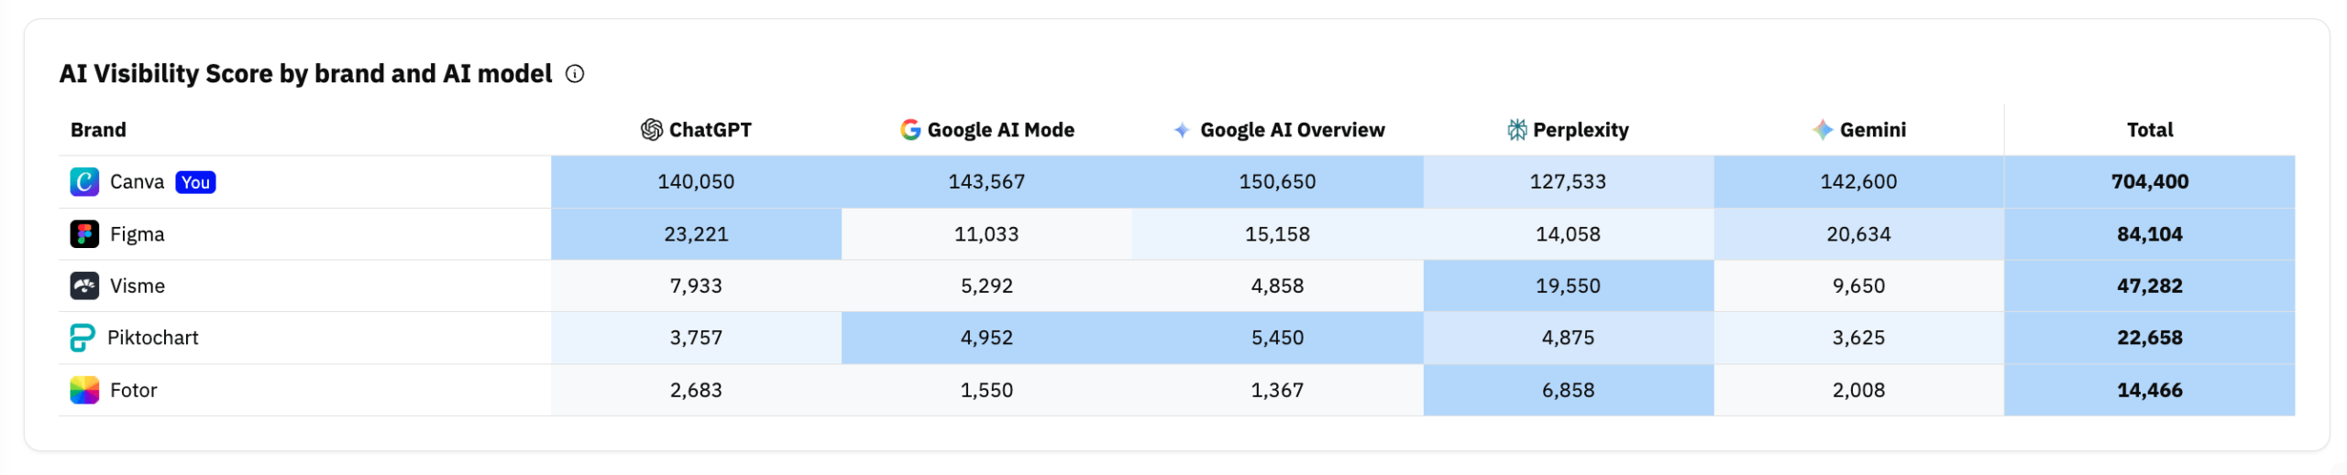Select Fotor's Perplexity score 6,858

[1568, 390]
